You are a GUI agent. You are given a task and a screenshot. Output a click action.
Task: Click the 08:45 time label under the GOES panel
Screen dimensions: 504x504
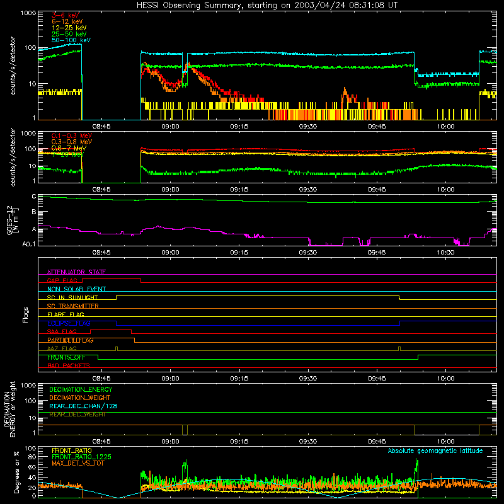101,253
